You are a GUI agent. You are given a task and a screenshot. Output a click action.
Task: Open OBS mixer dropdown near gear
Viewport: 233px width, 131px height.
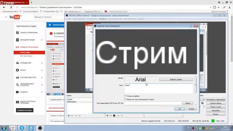[x=204, y=99]
